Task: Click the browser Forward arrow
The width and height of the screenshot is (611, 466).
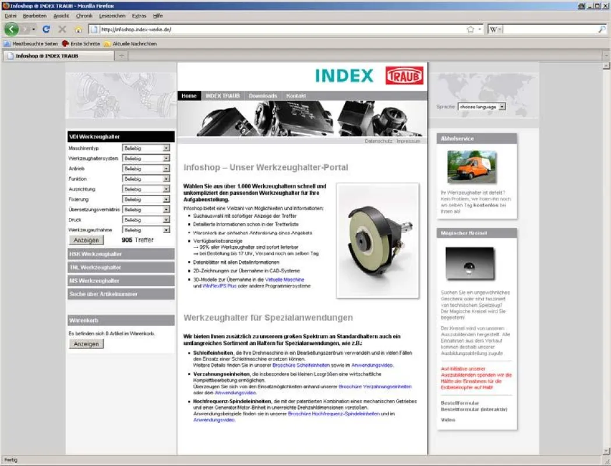Action: (x=25, y=29)
